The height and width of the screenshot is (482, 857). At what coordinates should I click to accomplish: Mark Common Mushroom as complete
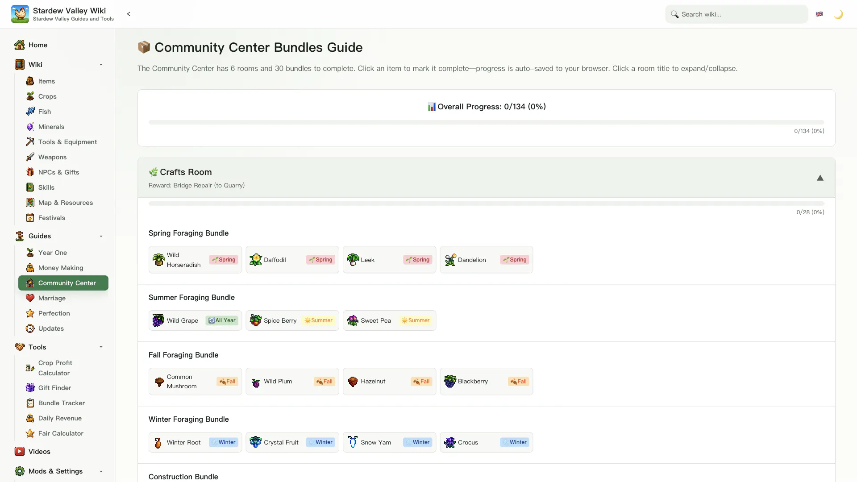coord(195,382)
